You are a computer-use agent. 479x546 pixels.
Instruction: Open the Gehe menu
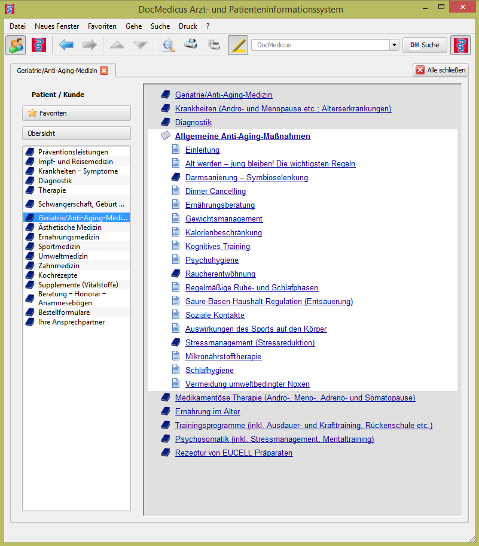click(134, 26)
